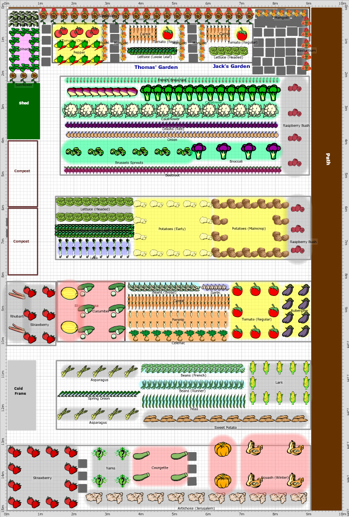The image size is (349, 517).
Task: Select the leek row
Action: (x=94, y=249)
